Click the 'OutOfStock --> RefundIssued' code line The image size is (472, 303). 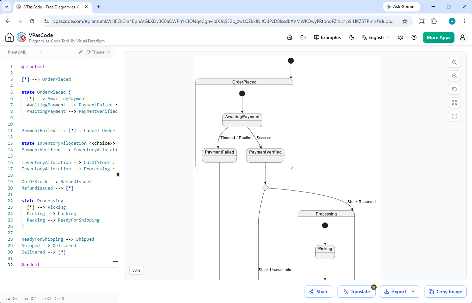tap(57, 181)
